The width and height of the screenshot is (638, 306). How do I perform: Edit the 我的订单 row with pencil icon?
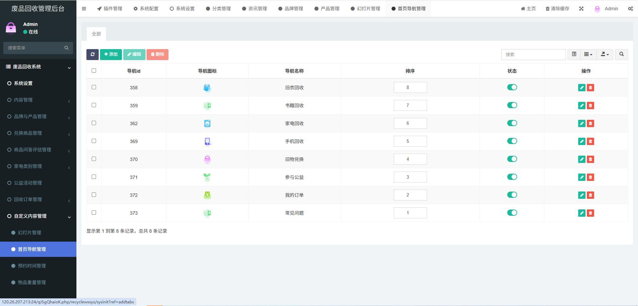click(582, 195)
